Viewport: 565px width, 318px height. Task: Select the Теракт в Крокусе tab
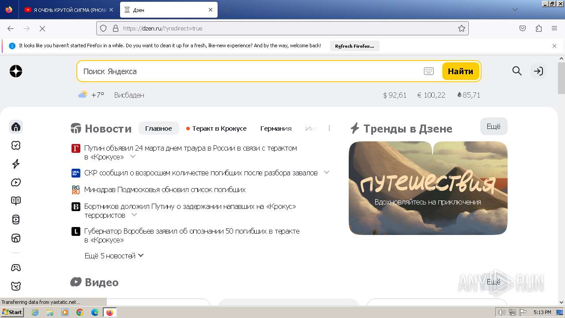click(x=216, y=128)
